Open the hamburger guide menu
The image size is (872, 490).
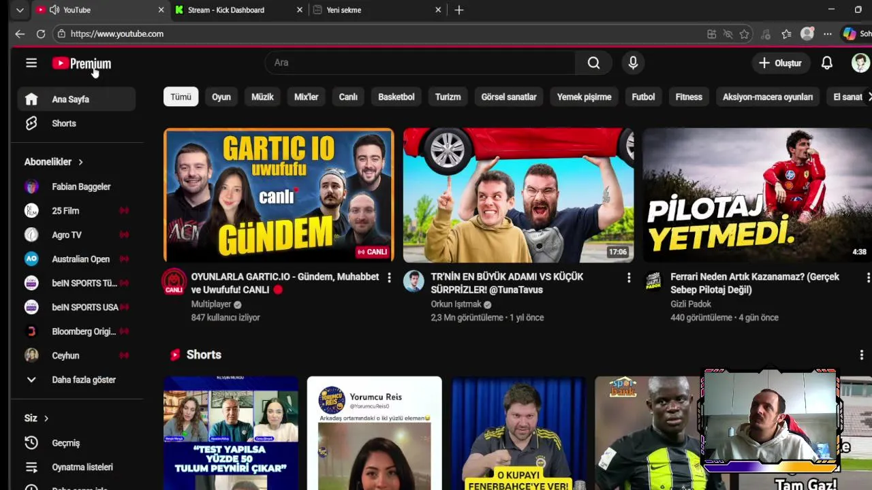[31, 63]
